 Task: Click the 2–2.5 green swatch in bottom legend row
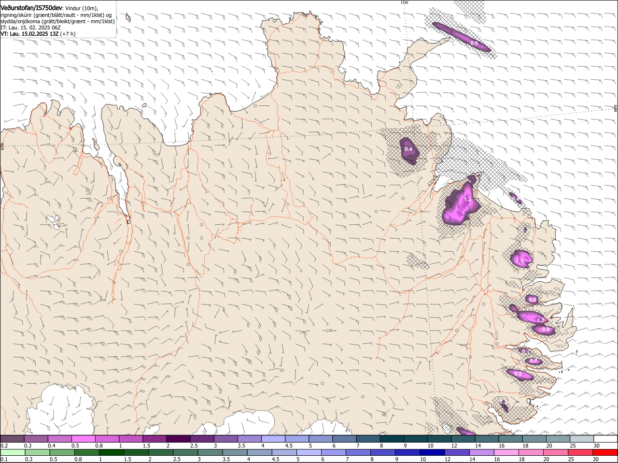click(x=161, y=452)
